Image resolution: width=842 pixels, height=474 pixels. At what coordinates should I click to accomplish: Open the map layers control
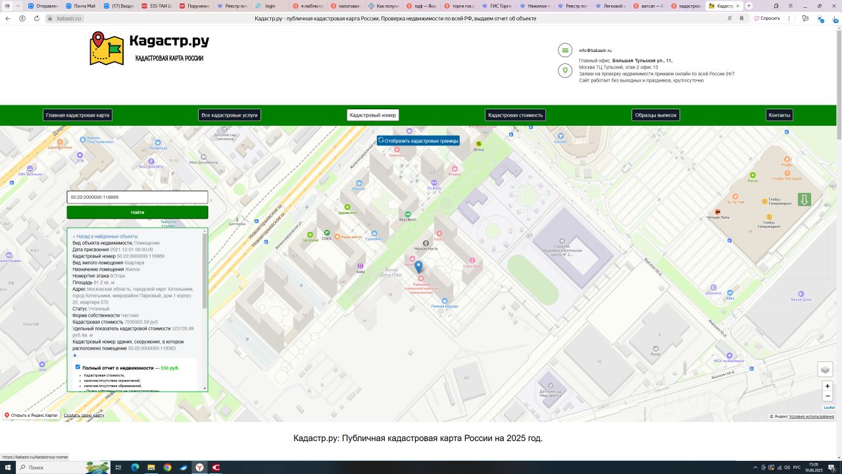pyautogui.click(x=825, y=369)
